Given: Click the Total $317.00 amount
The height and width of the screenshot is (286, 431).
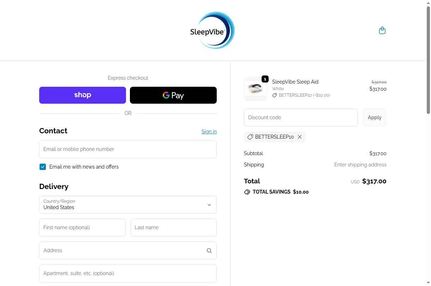Looking at the screenshot, I should 374,181.
